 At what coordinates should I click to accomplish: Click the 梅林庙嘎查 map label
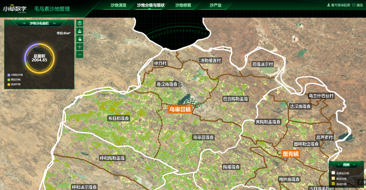tap(289, 180)
